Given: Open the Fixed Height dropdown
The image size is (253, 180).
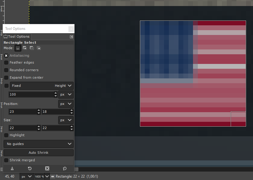Looking at the screenshot, I should tap(42, 86).
